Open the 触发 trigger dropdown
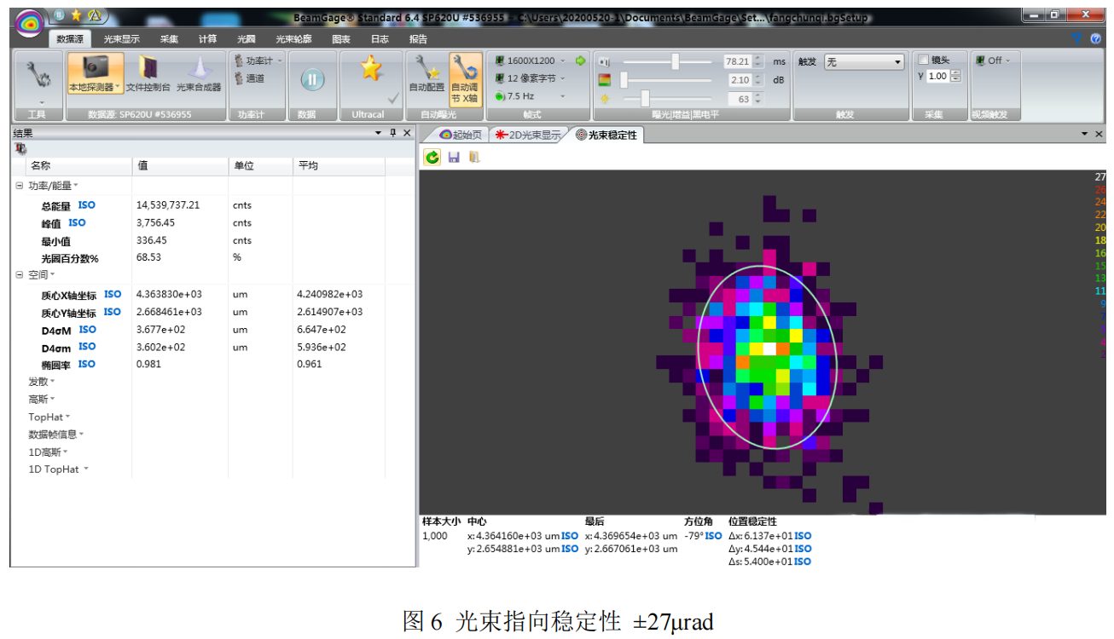 coord(863,62)
